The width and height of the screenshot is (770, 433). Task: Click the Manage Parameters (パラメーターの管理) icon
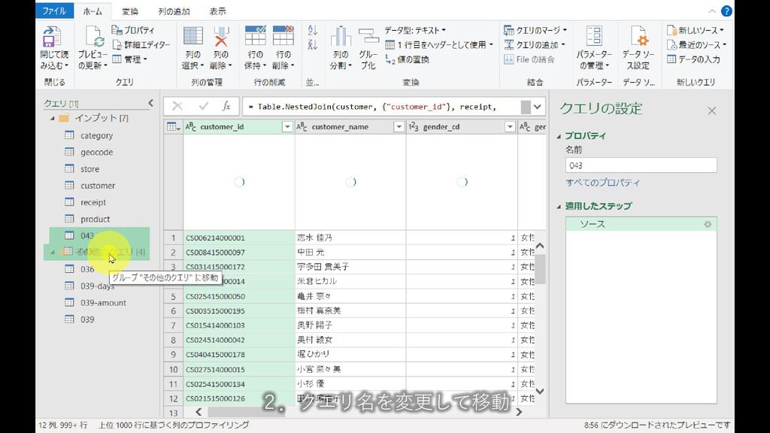(594, 37)
